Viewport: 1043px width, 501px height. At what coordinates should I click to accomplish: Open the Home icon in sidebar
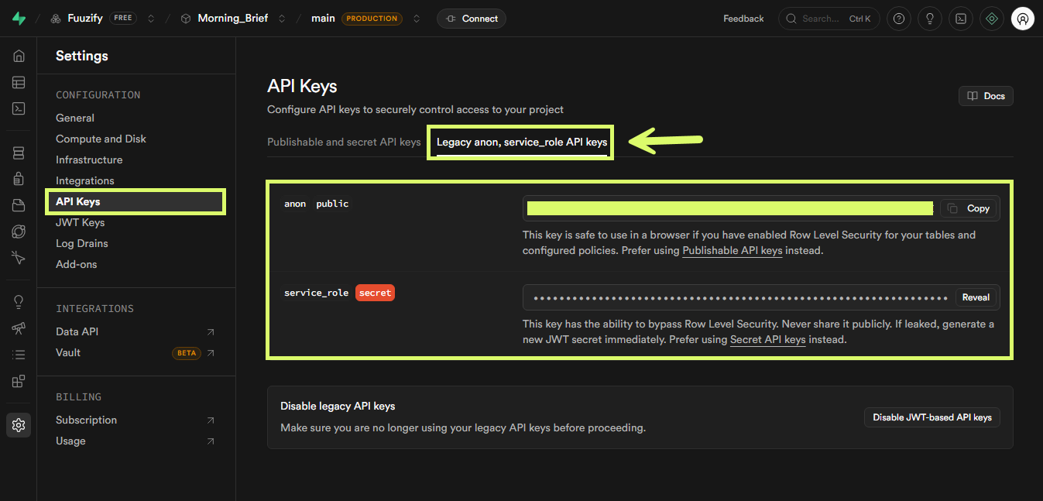coord(19,56)
